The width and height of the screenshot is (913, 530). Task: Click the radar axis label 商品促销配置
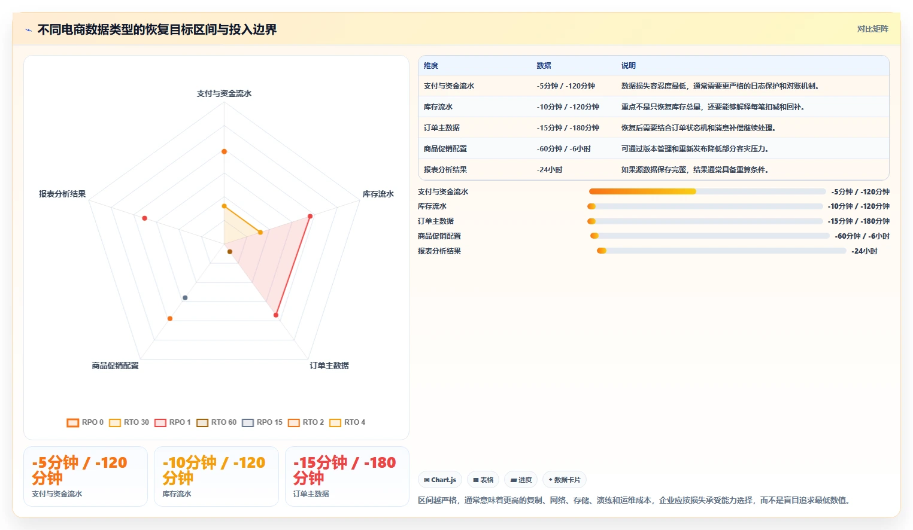click(115, 365)
